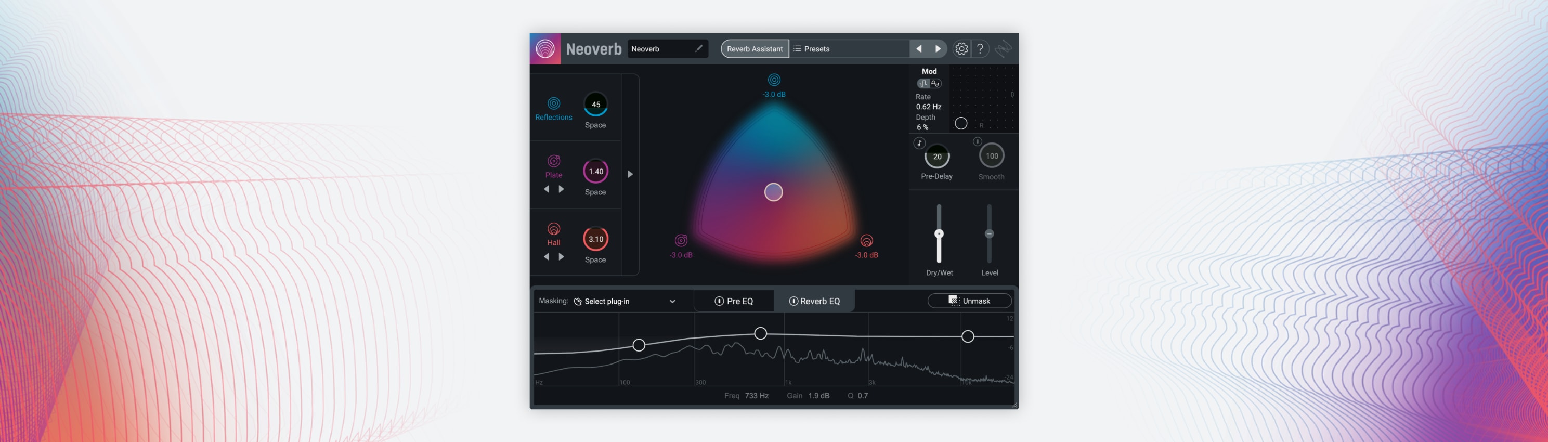Click the pencil icon to rename preset
The image size is (1548, 442).
[x=699, y=49]
